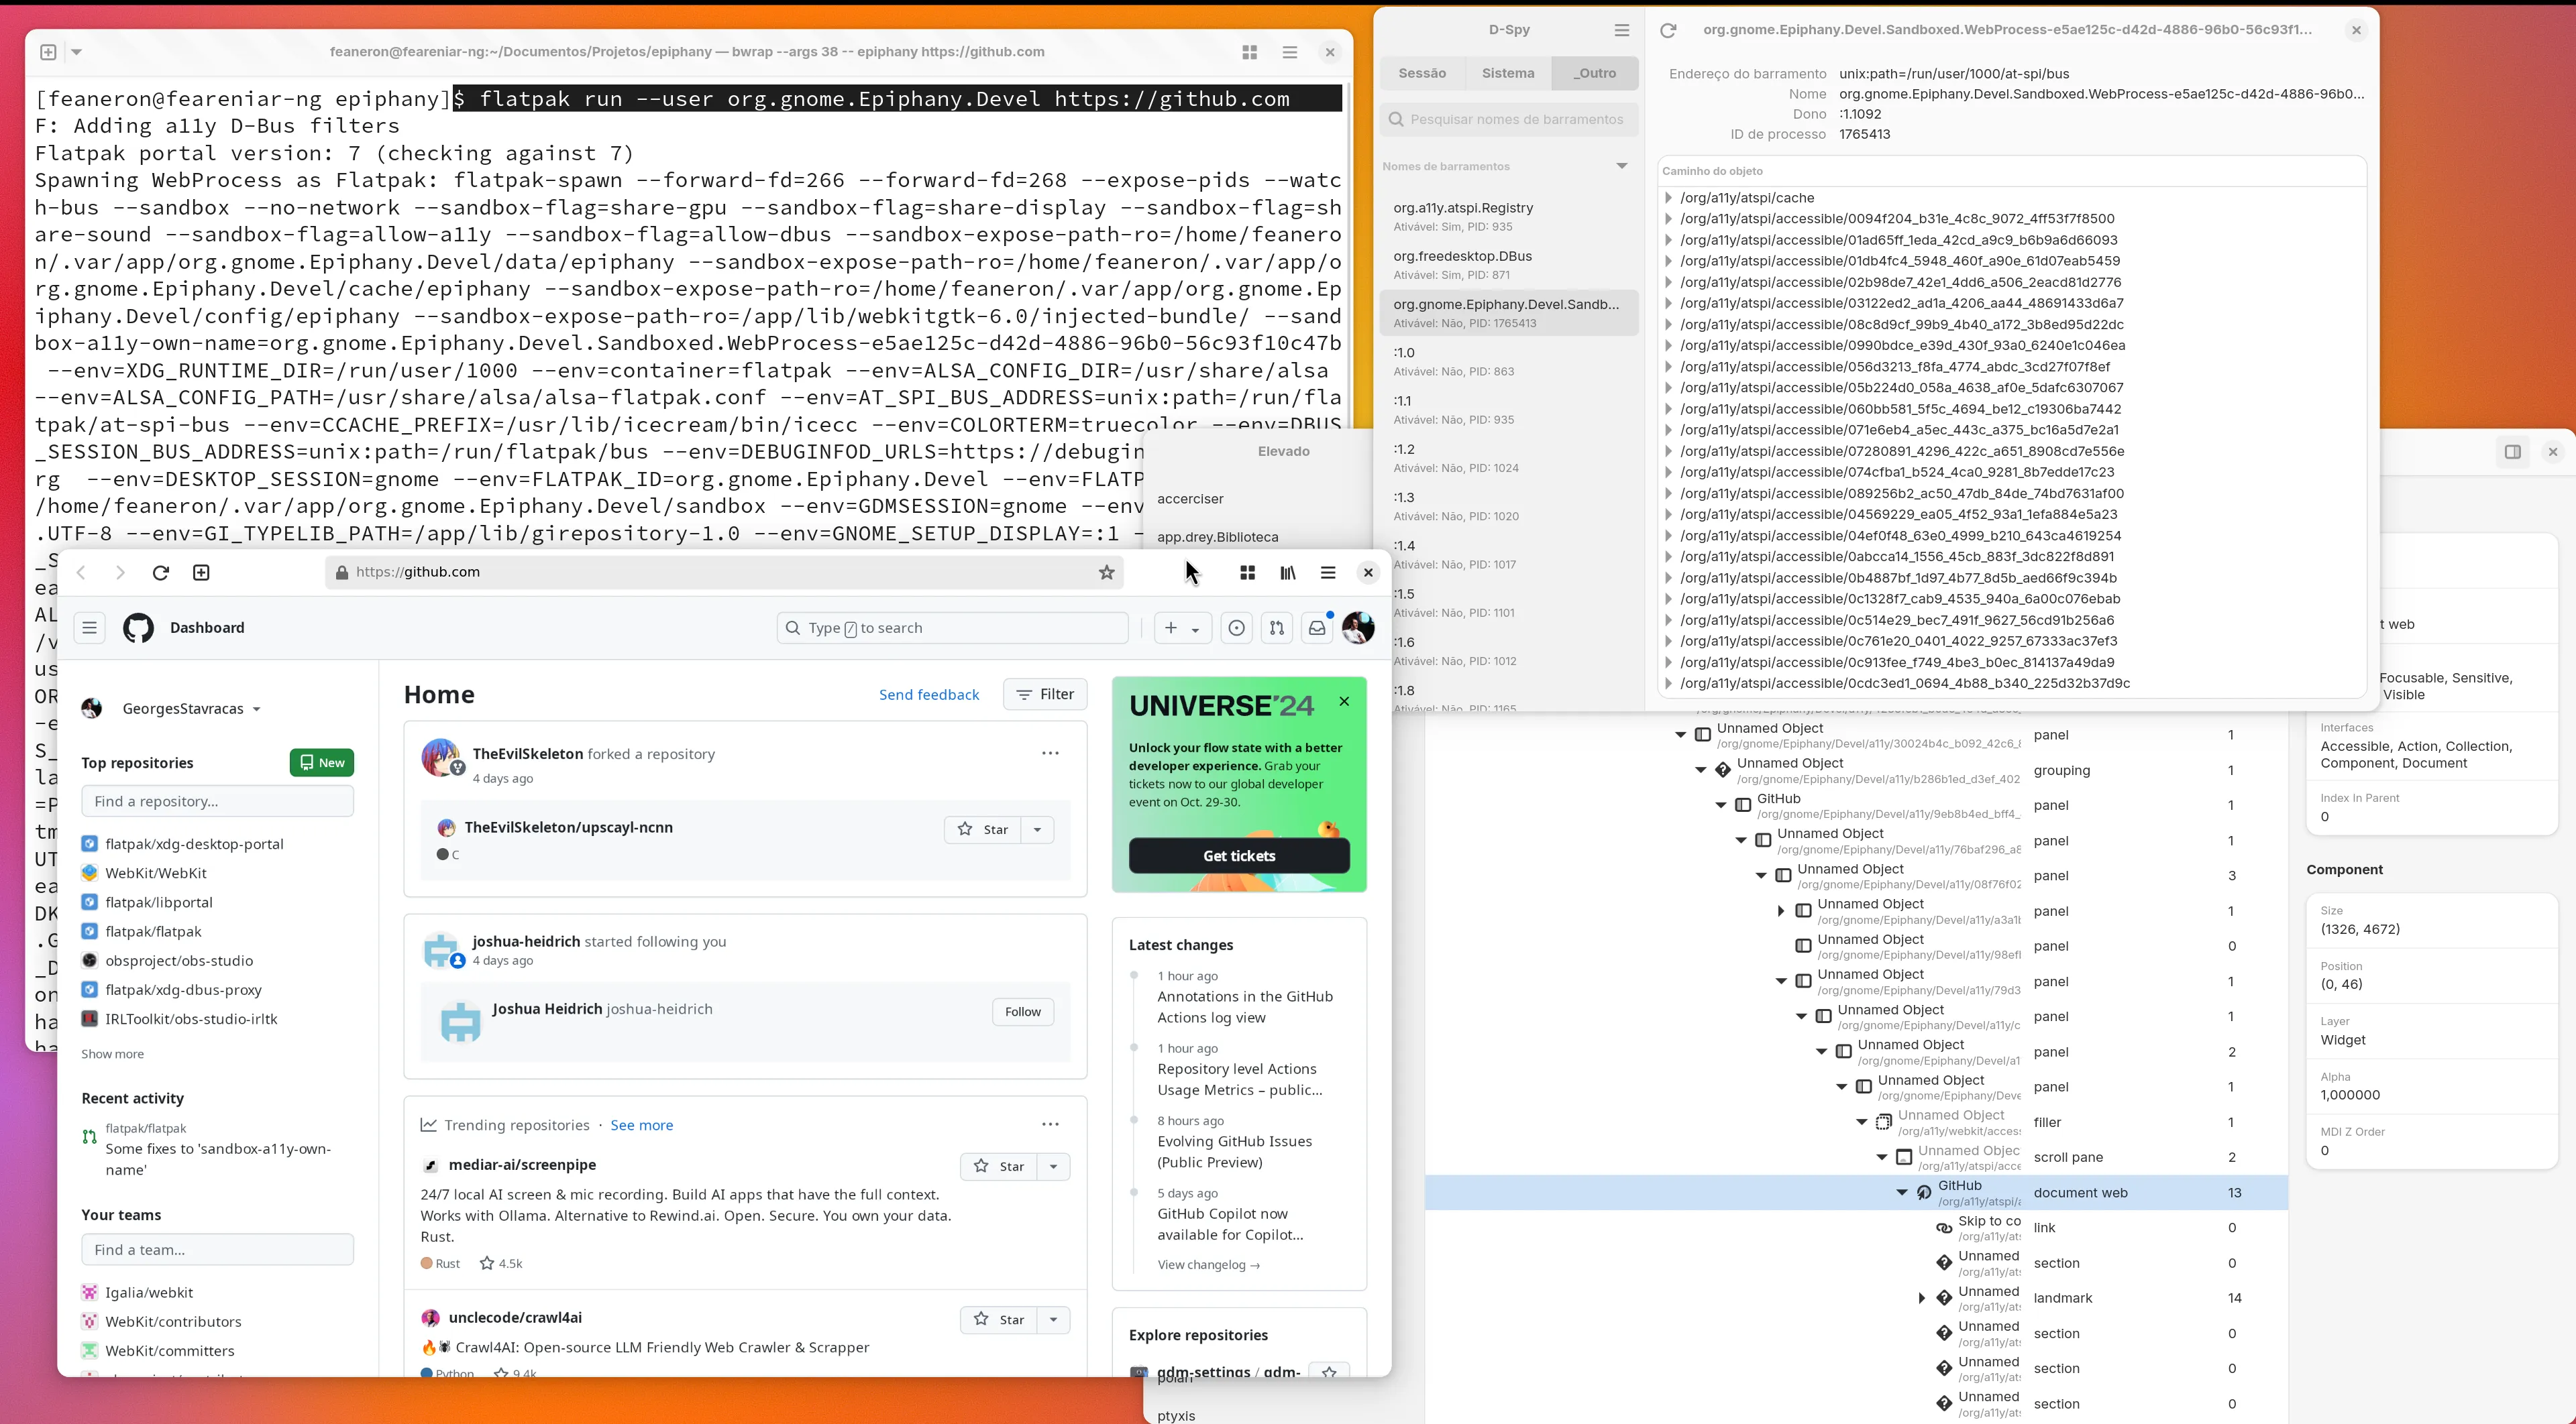Collapse the GitHub document web tree row
Image resolution: width=2576 pixels, height=1424 pixels.
tap(1902, 1192)
